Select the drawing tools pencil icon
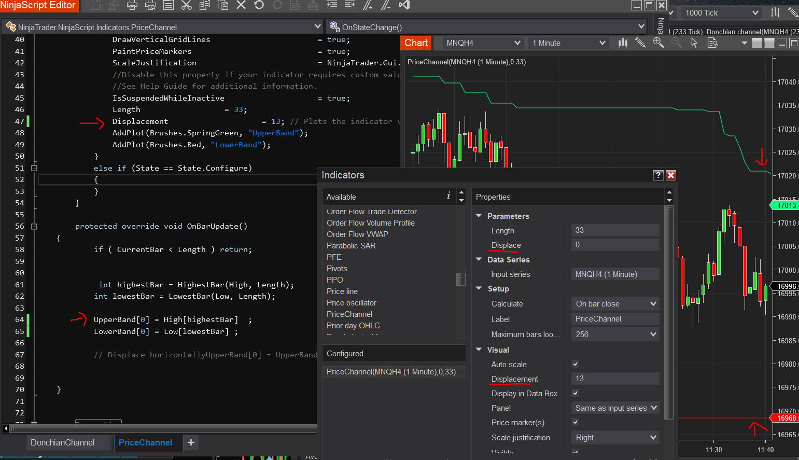Screen dimensions: 799x460 640,43
